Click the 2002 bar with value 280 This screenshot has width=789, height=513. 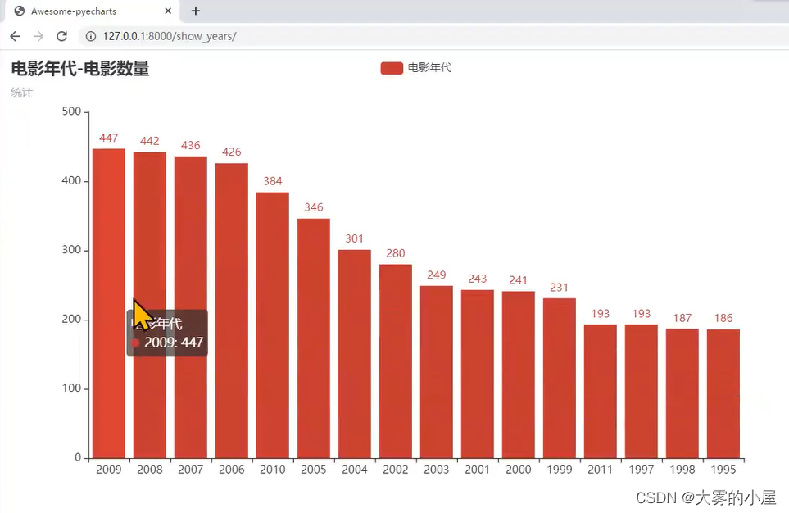coord(396,361)
